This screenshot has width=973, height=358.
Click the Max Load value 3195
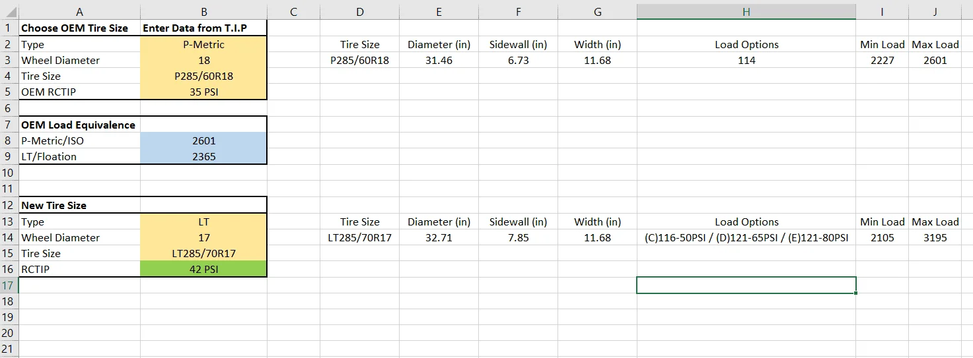(x=935, y=238)
